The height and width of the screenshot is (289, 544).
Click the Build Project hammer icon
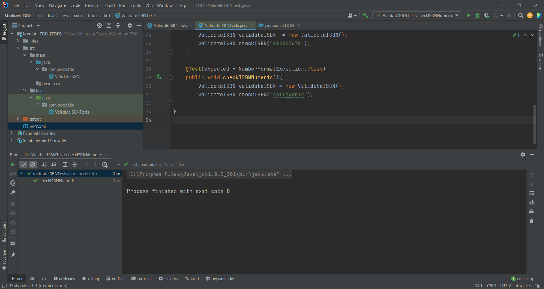[365, 16]
